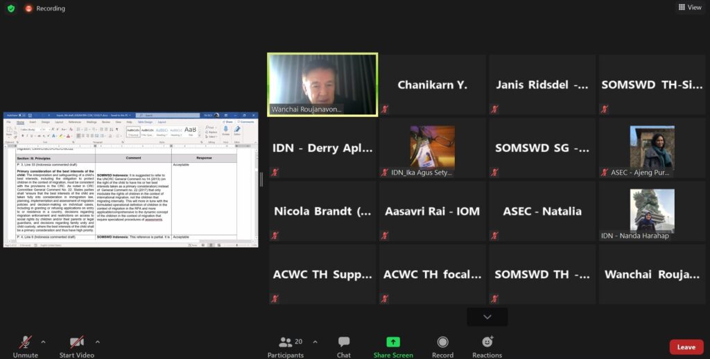The image size is (710, 359).
Task: Click muted mic icon on ASEC - Natalia tile
Action: pyautogui.click(x=494, y=236)
